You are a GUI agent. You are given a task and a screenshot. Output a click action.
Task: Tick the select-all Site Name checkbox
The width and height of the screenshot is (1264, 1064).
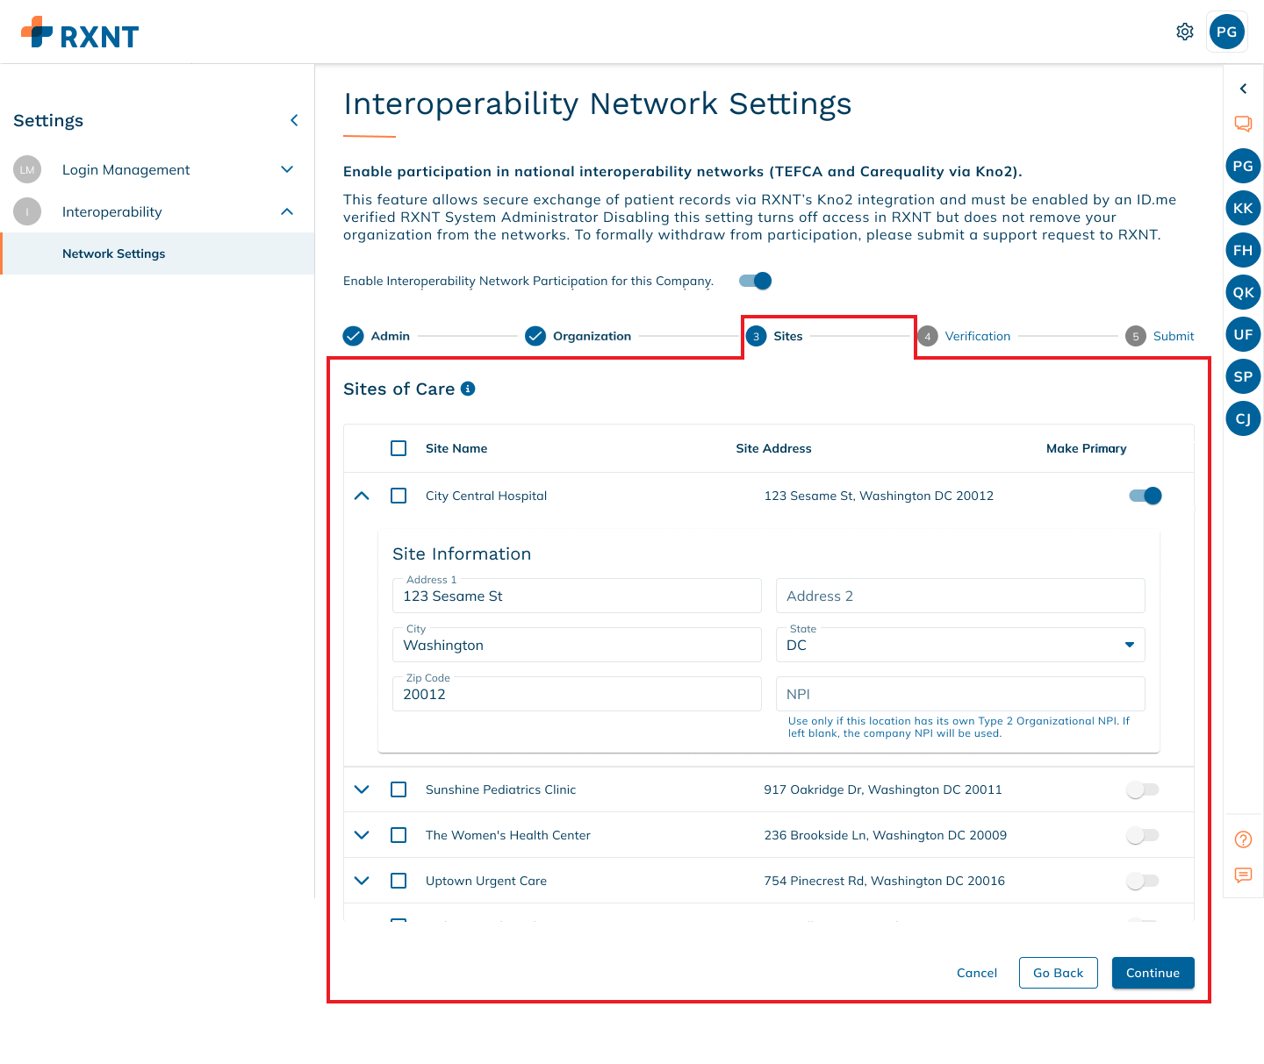pos(399,448)
